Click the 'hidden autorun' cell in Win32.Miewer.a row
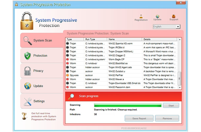 point(92,79)
